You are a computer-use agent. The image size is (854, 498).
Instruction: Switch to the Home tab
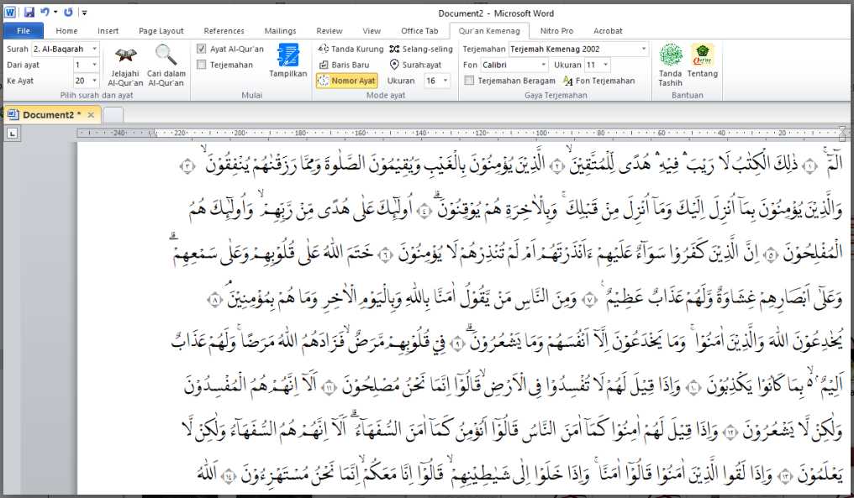click(x=66, y=31)
